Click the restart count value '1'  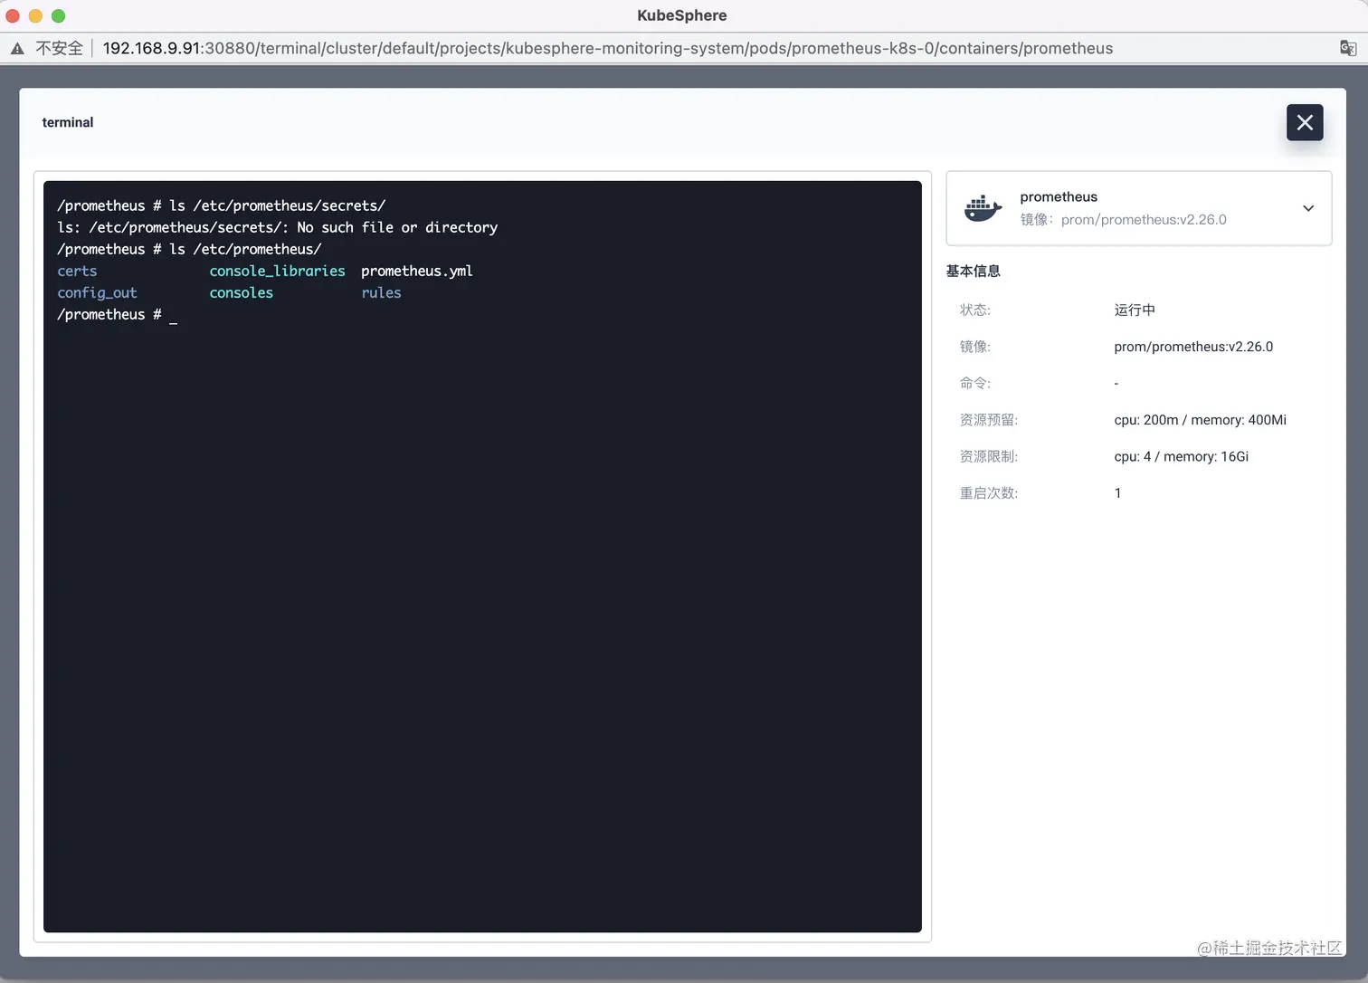tap(1117, 493)
